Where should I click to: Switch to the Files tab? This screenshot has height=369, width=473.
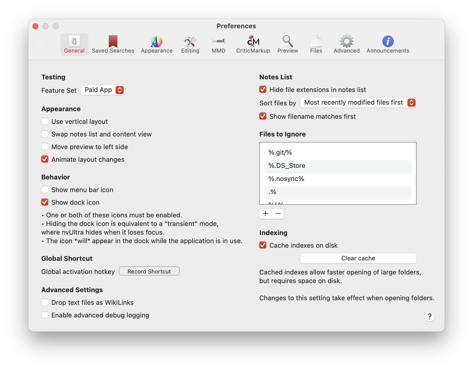(x=316, y=45)
